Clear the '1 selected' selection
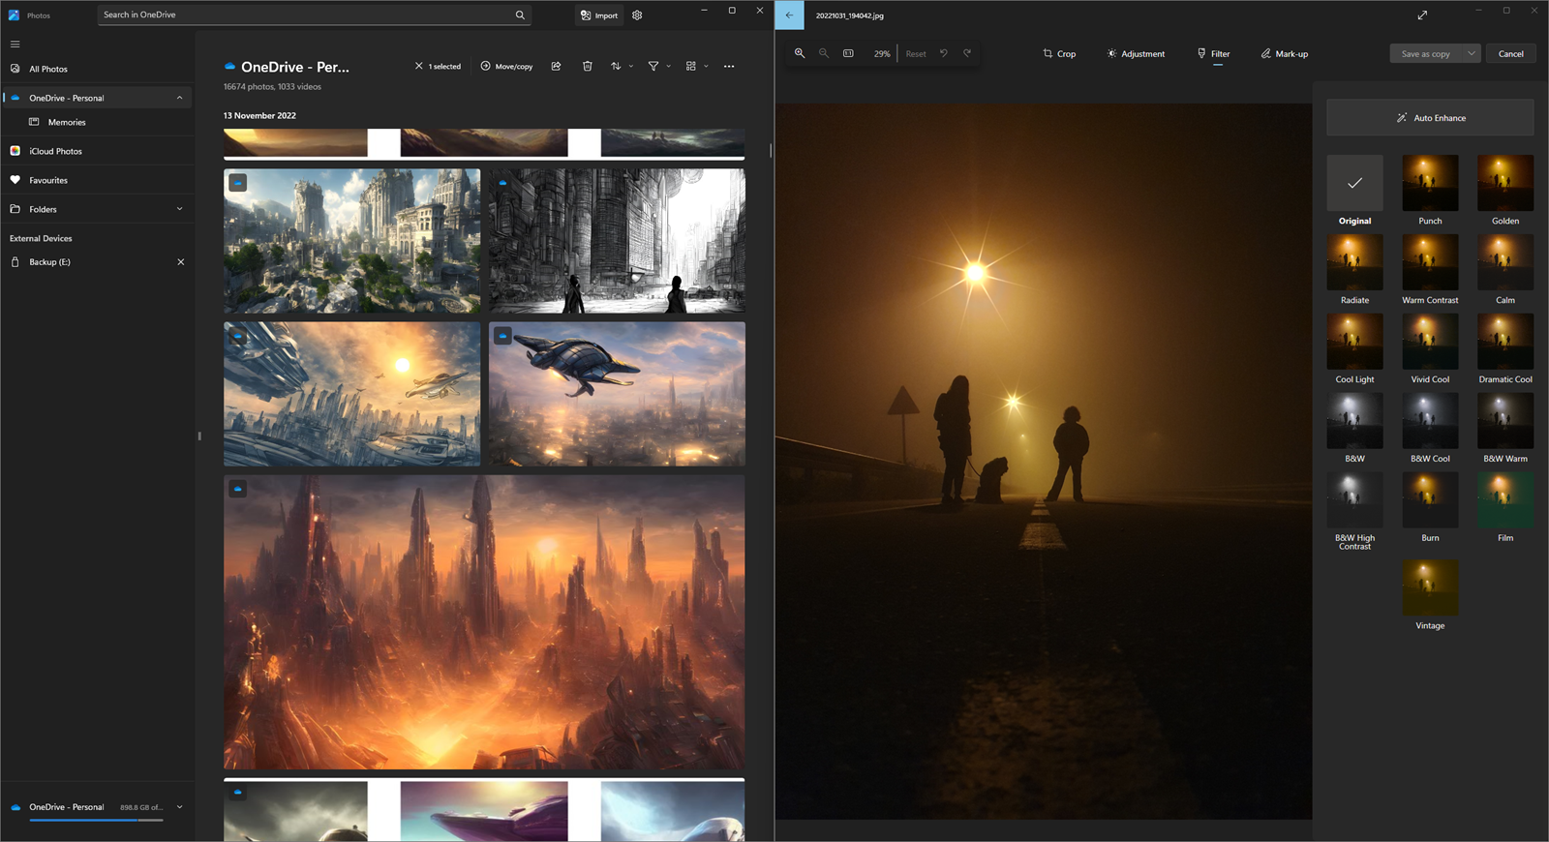The image size is (1549, 842). point(418,66)
